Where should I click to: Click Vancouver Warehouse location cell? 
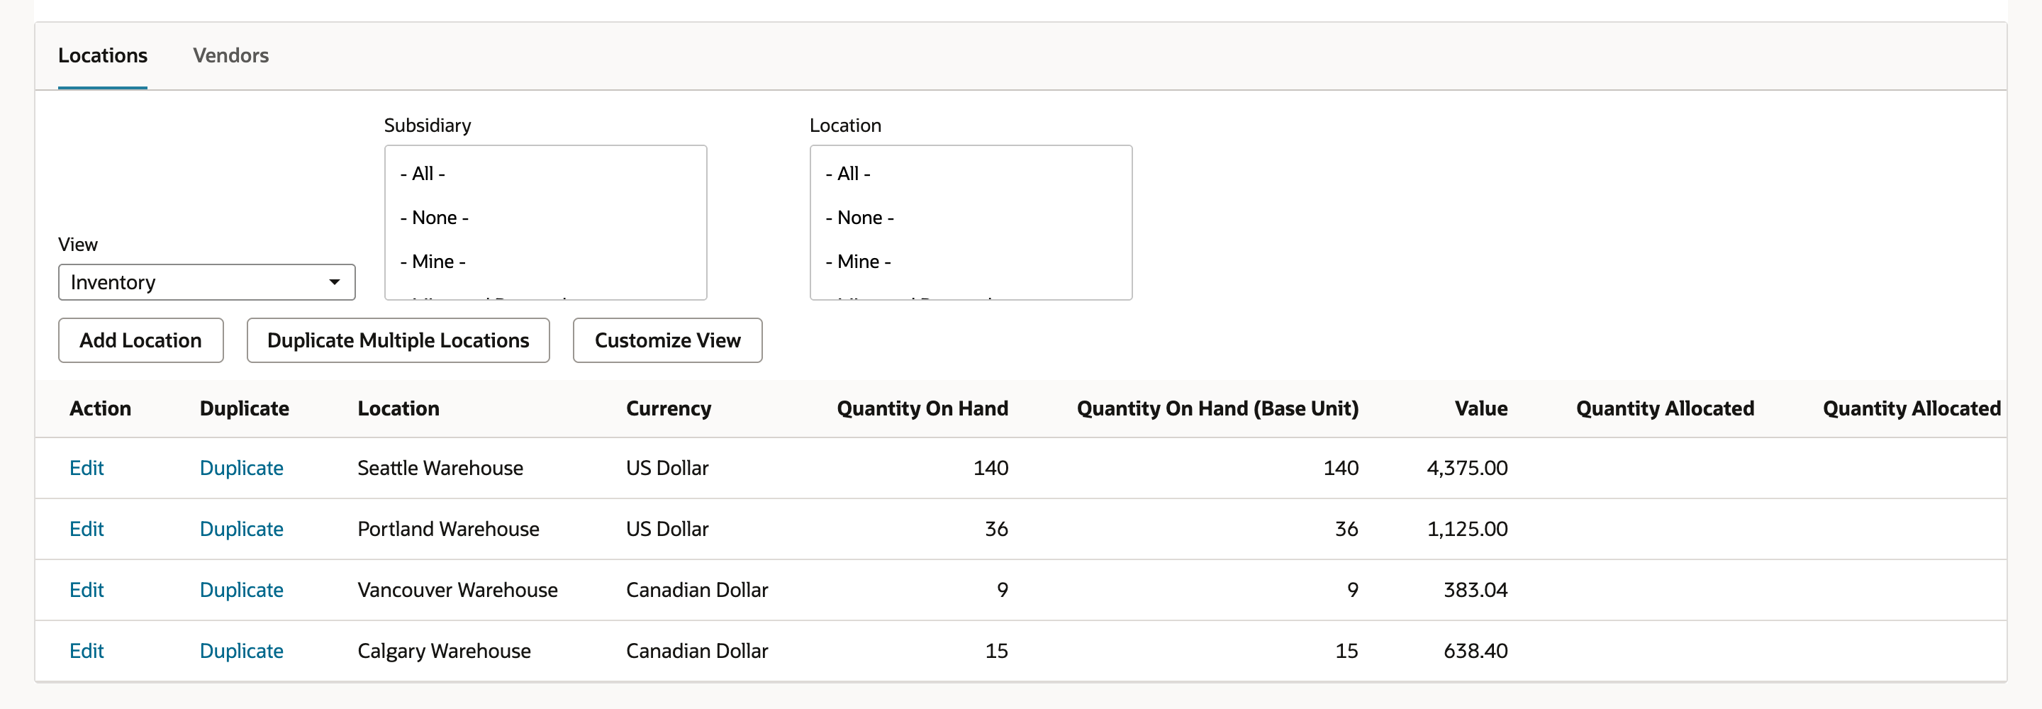click(x=458, y=590)
